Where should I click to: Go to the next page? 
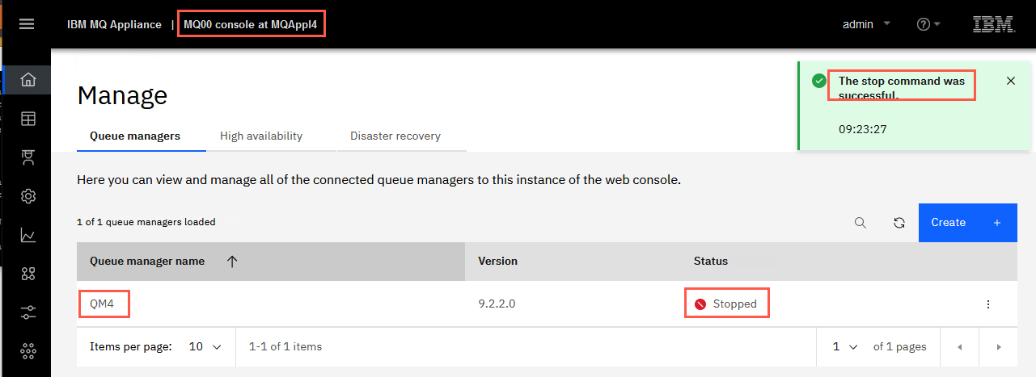[999, 347]
